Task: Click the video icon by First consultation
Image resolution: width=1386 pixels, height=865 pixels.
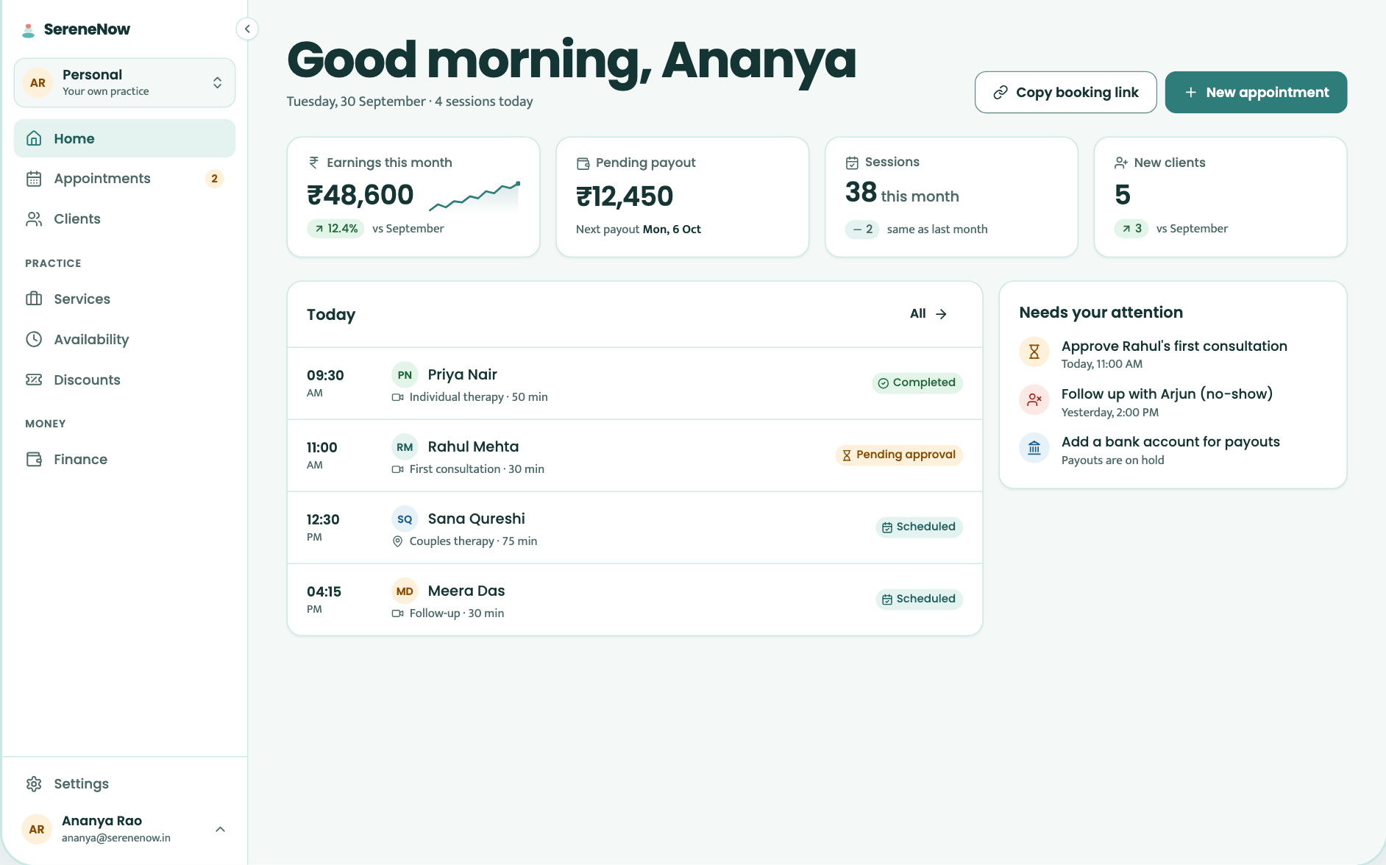Action: point(397,469)
